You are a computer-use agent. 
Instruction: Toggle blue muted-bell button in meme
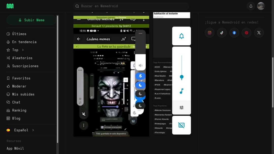140,76
